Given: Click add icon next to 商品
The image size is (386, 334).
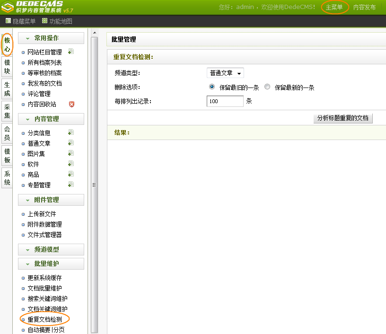Looking at the screenshot, I should 71,174.
